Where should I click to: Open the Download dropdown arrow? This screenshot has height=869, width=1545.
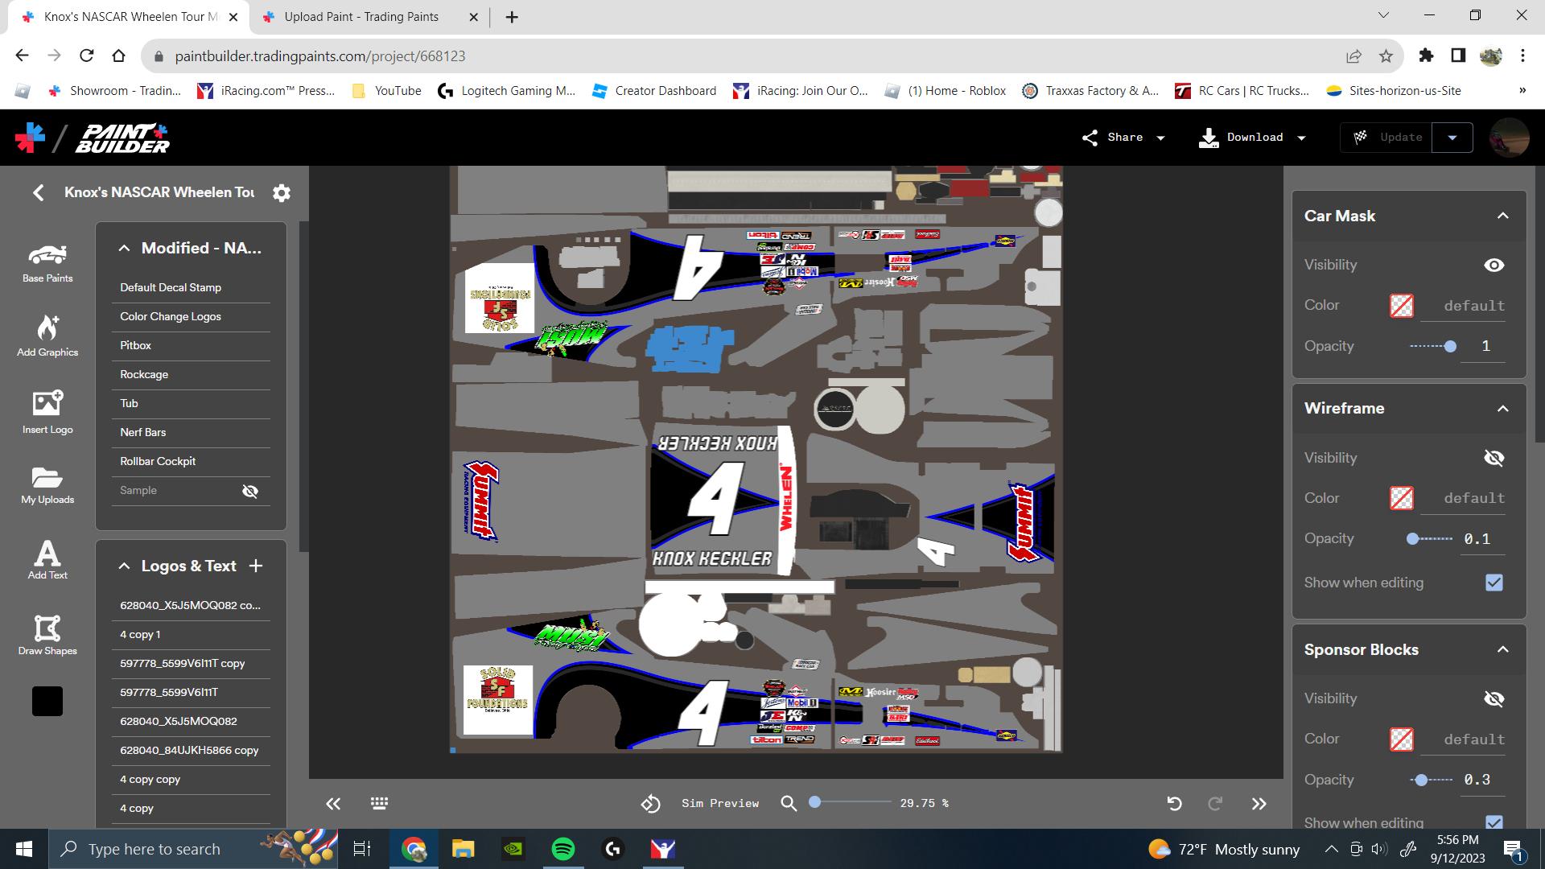point(1301,138)
